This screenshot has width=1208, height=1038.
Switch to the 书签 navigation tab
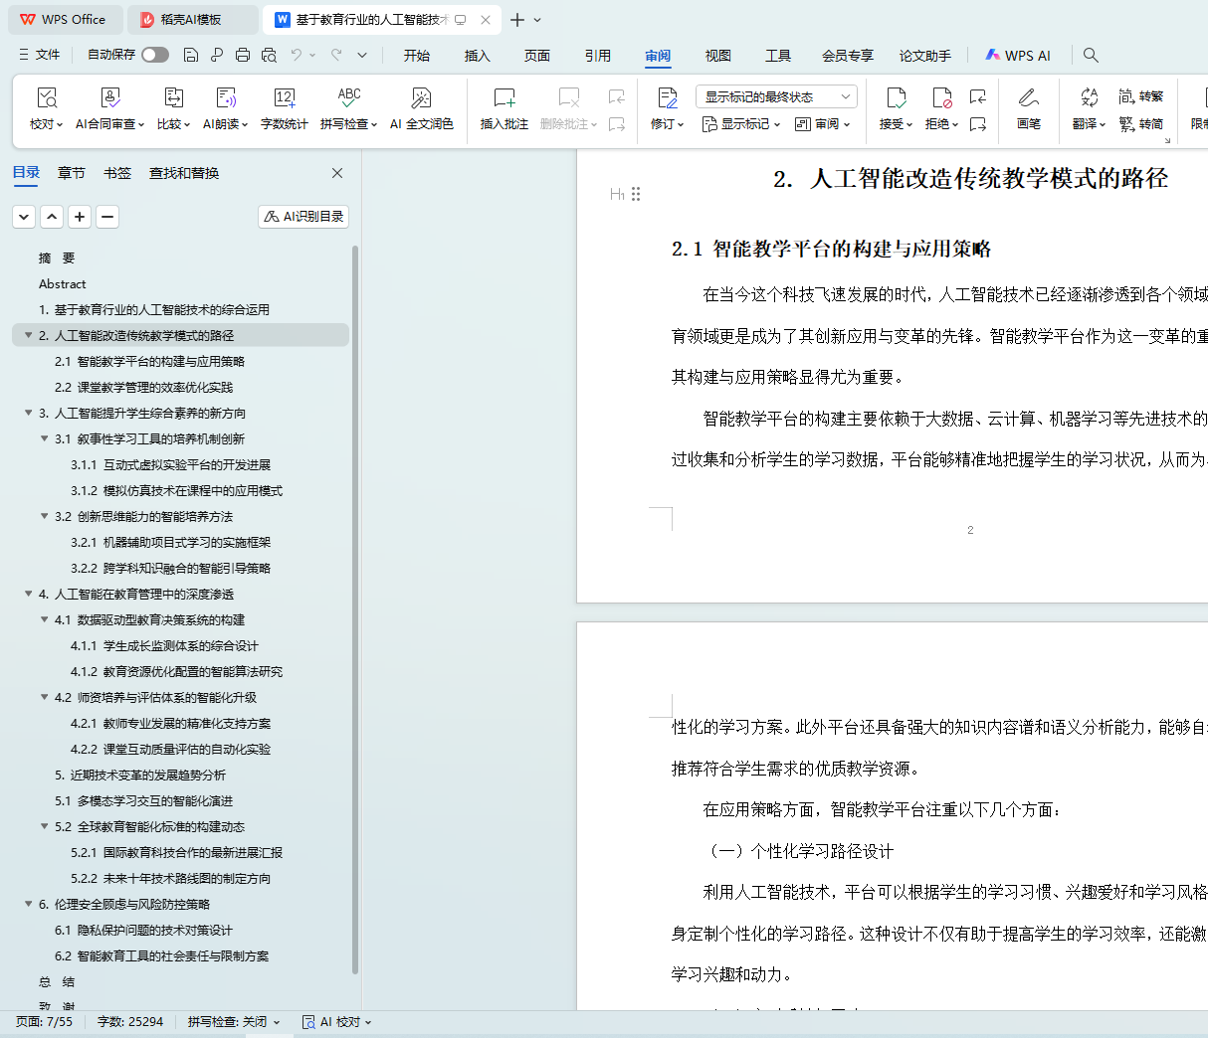(117, 173)
